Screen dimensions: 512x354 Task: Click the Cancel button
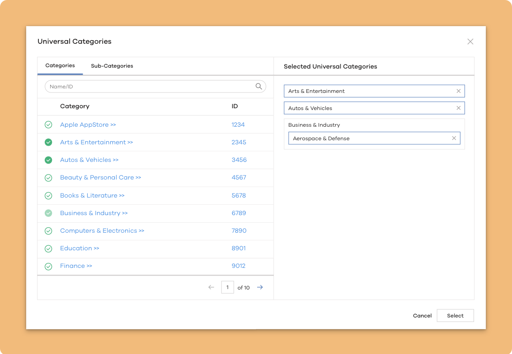pyautogui.click(x=422, y=316)
